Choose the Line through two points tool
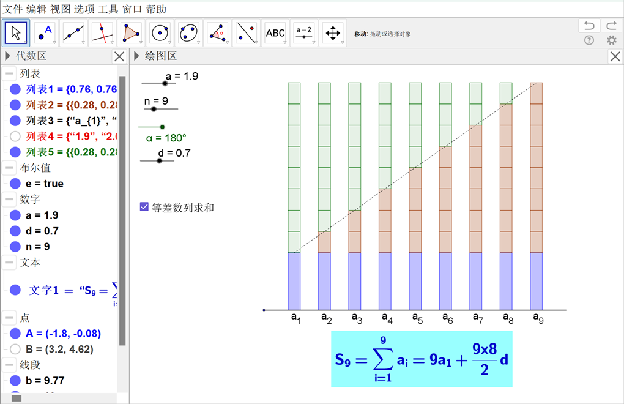The height and width of the screenshot is (404, 624). click(74, 32)
